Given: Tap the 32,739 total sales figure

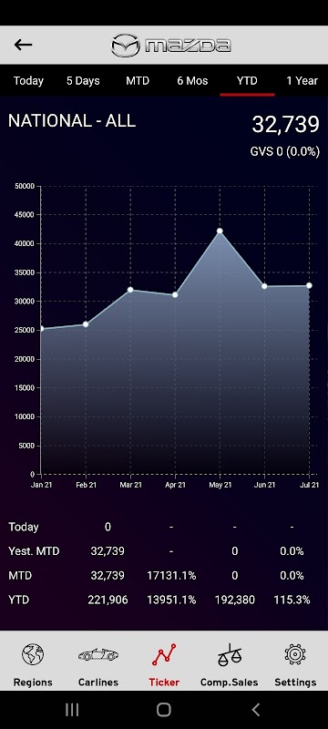Looking at the screenshot, I should click(x=286, y=125).
